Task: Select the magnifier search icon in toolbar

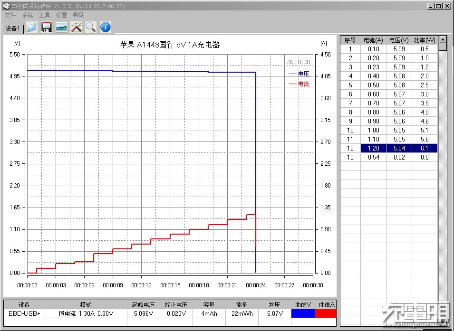Action: click(91, 27)
